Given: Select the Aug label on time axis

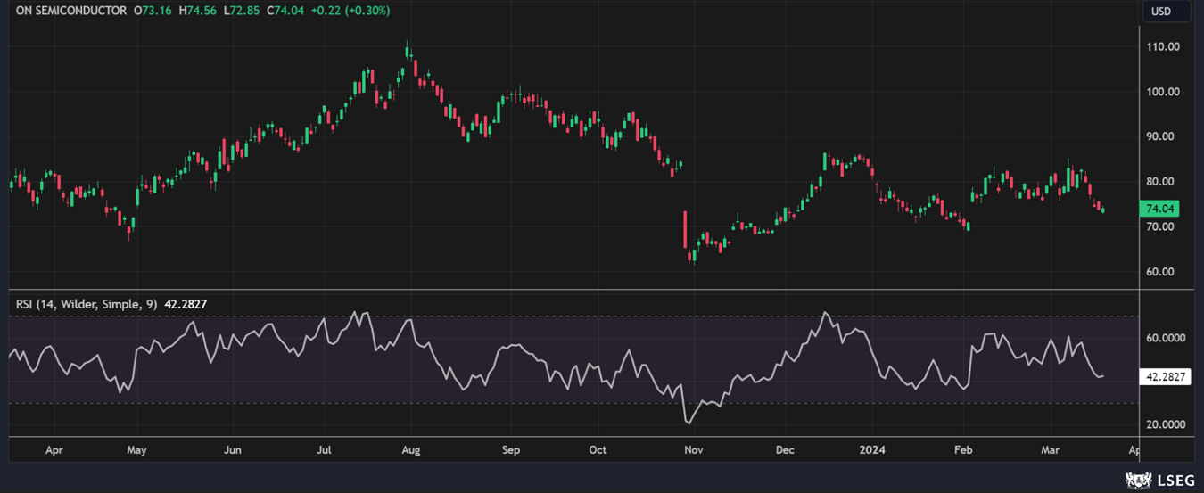Looking at the screenshot, I should click(x=410, y=450).
